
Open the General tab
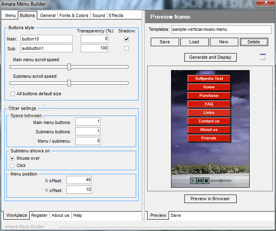[48, 15]
